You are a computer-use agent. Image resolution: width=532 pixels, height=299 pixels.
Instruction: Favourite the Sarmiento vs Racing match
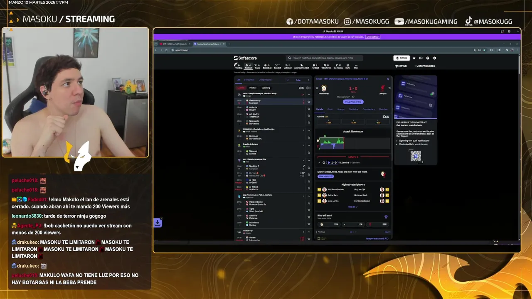pos(309,224)
